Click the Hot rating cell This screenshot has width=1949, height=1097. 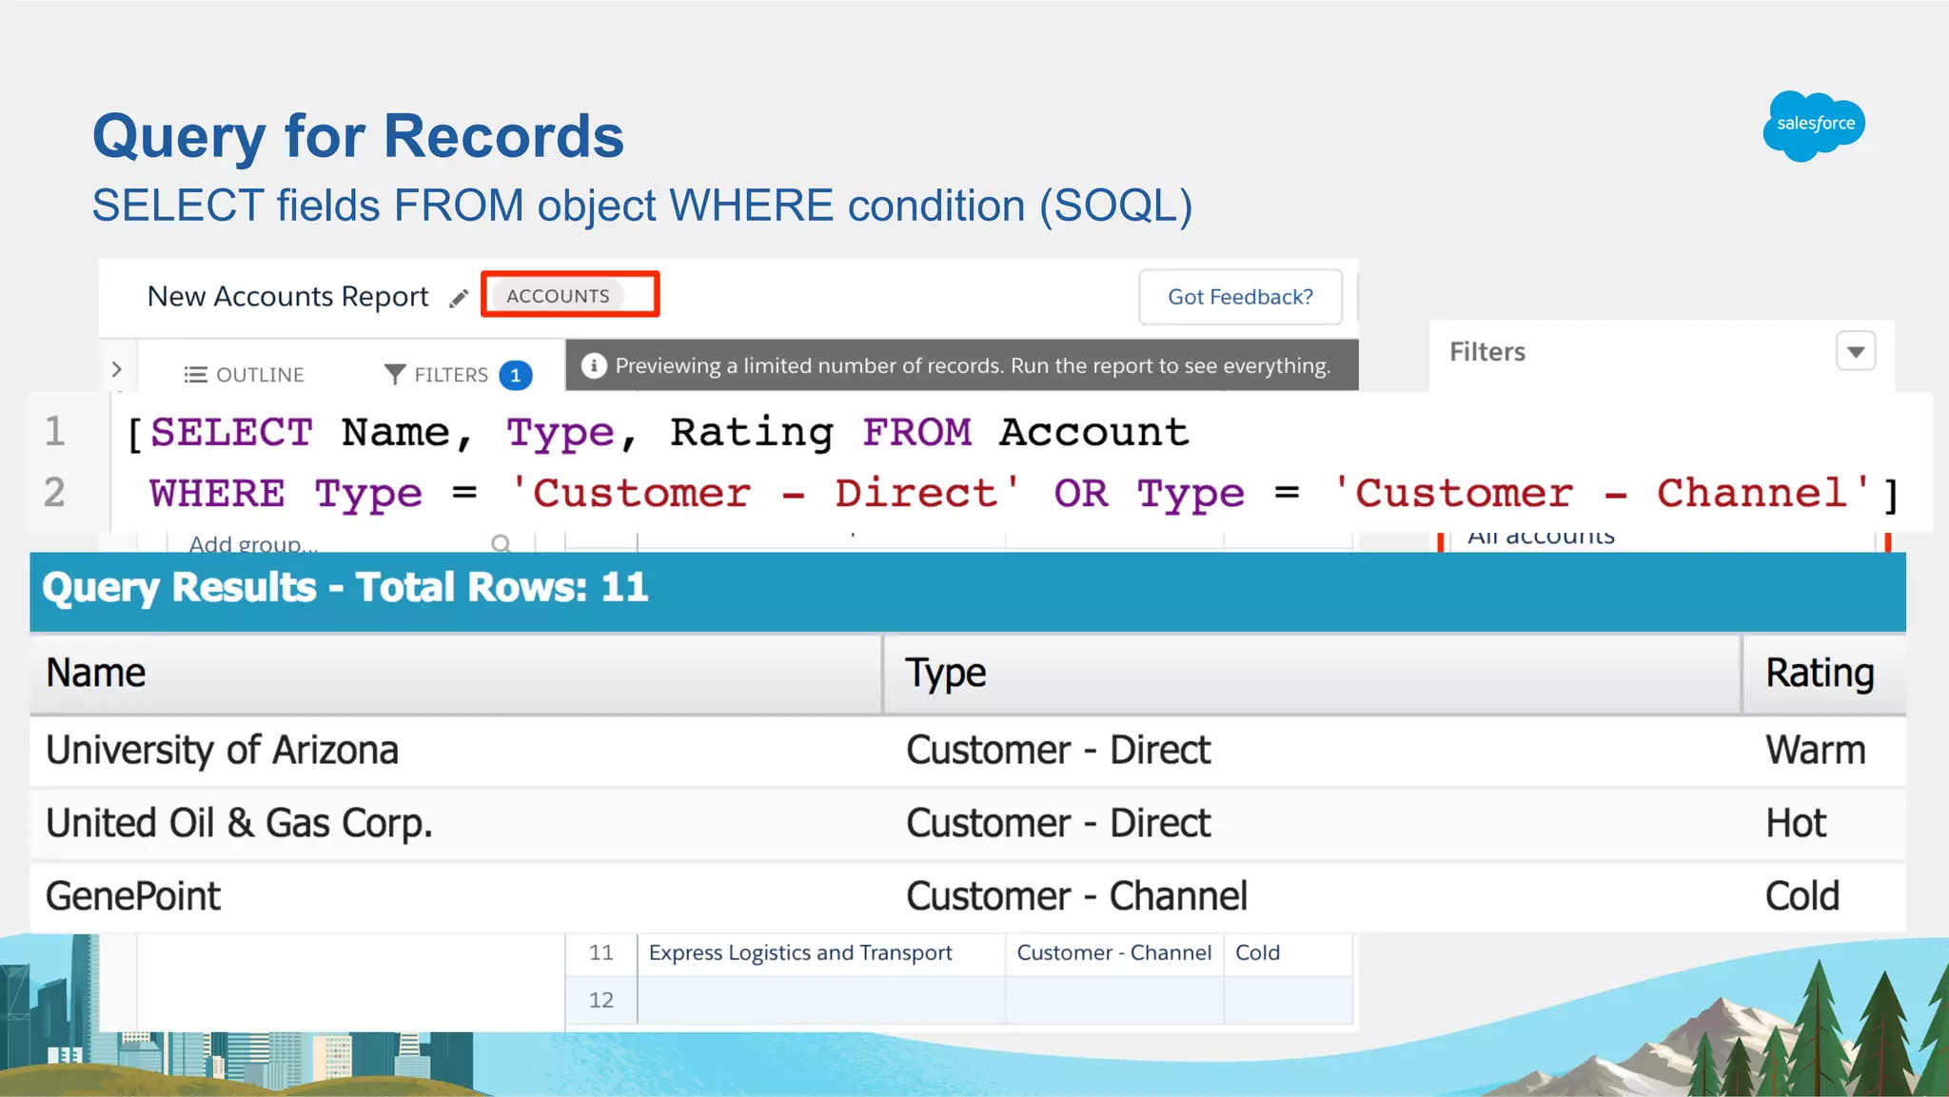(1795, 824)
